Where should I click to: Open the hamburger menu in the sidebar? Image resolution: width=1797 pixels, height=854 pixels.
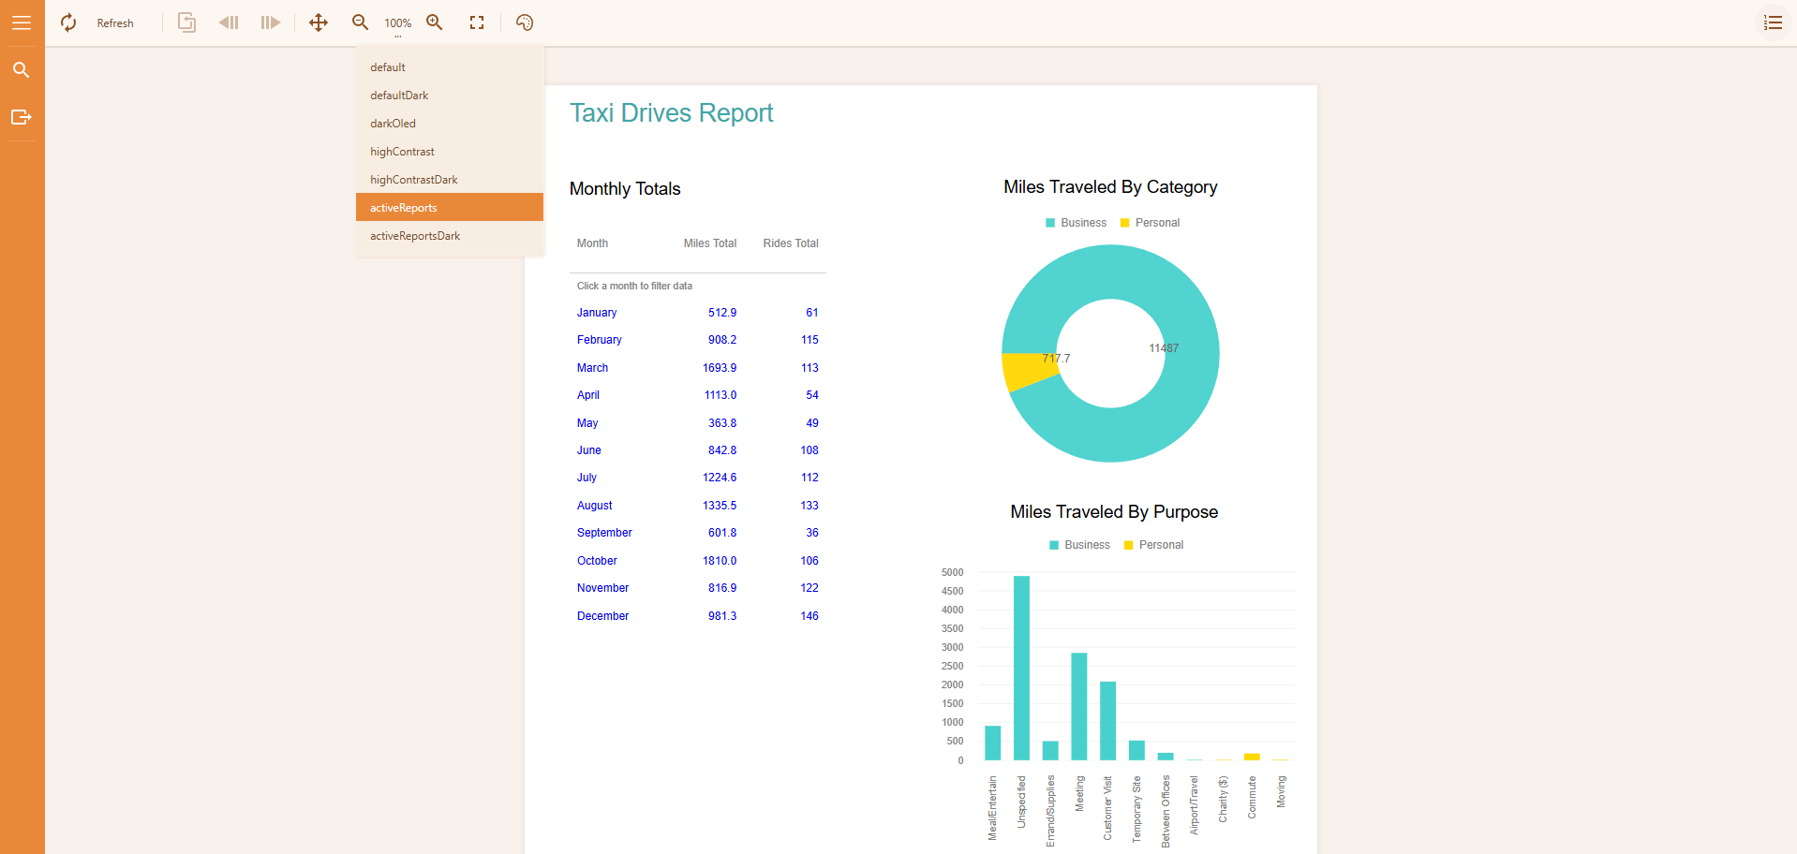tap(22, 22)
